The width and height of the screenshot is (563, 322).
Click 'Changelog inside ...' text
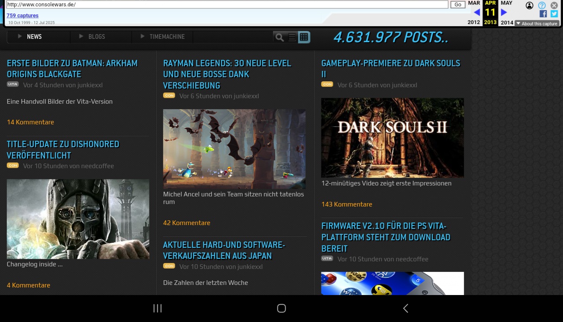(35, 265)
